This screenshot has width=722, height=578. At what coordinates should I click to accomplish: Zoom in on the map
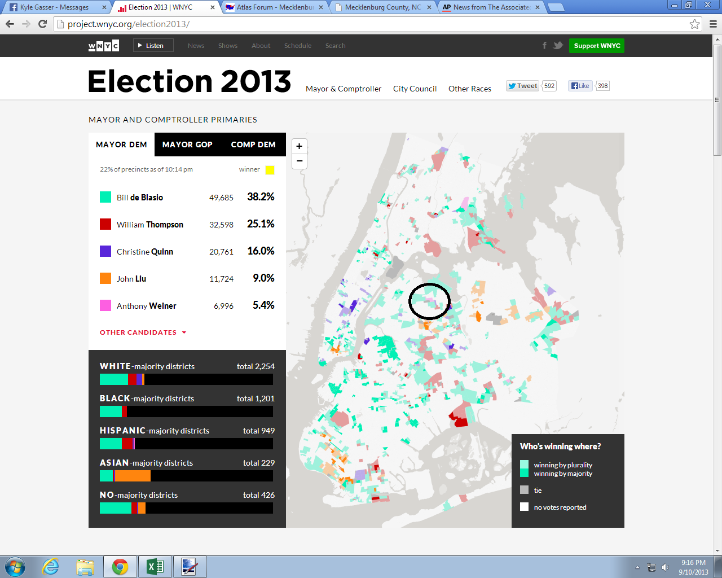pos(300,146)
